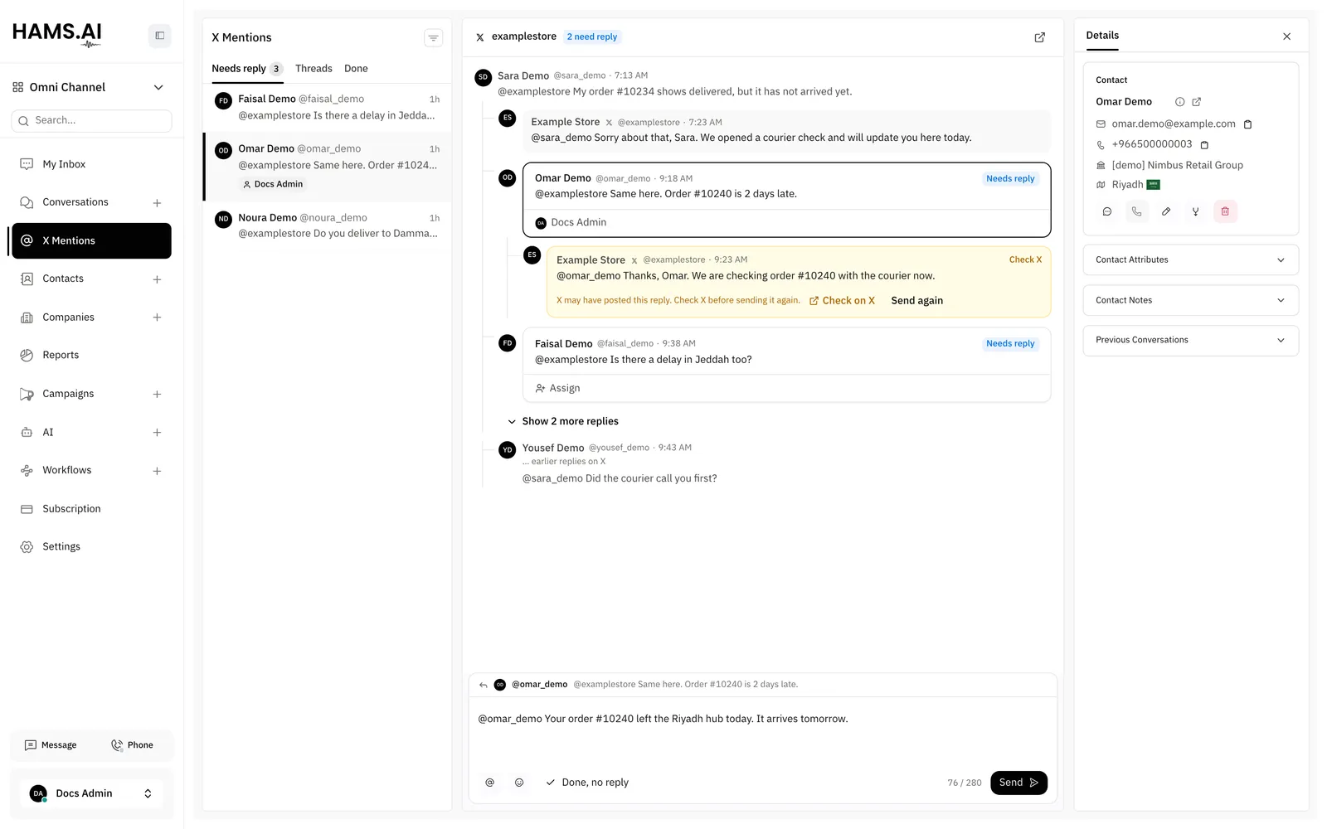Image resolution: width=1327 pixels, height=829 pixels.
Task: Show 2 more replies
Action: tap(563, 421)
